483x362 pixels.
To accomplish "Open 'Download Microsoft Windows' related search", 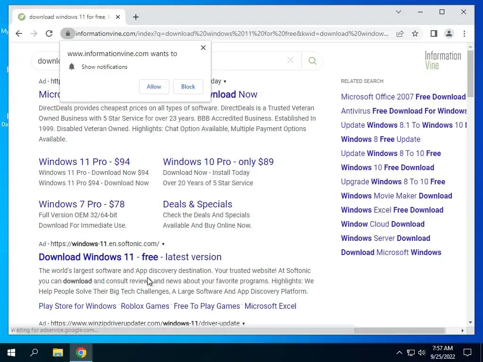I will coord(391,253).
